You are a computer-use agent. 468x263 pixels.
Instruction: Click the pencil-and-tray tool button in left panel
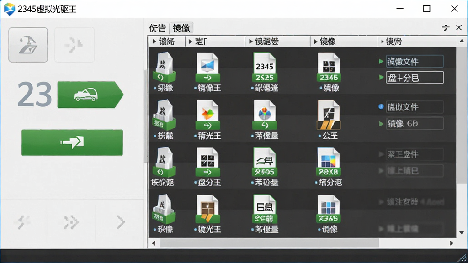click(28, 45)
